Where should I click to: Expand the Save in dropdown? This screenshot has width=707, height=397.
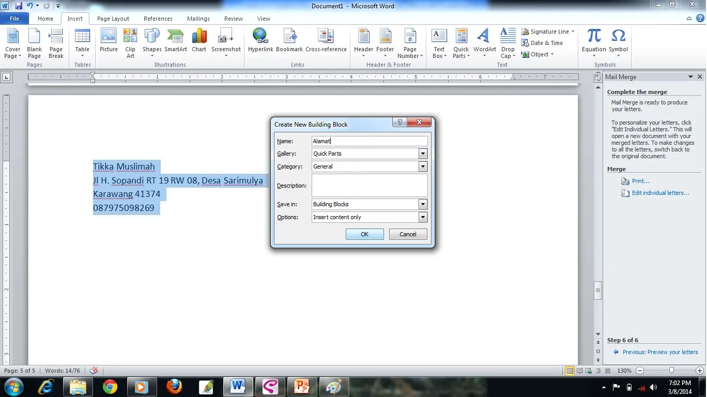coord(423,204)
